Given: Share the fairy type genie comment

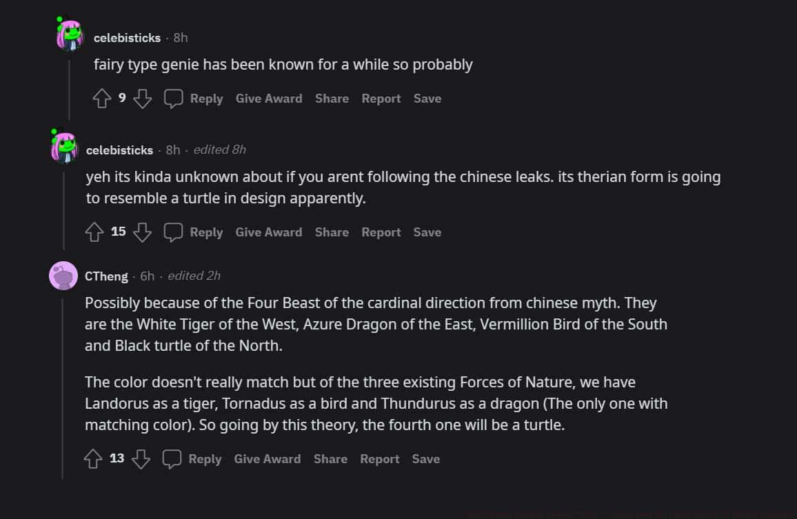Looking at the screenshot, I should coord(332,99).
